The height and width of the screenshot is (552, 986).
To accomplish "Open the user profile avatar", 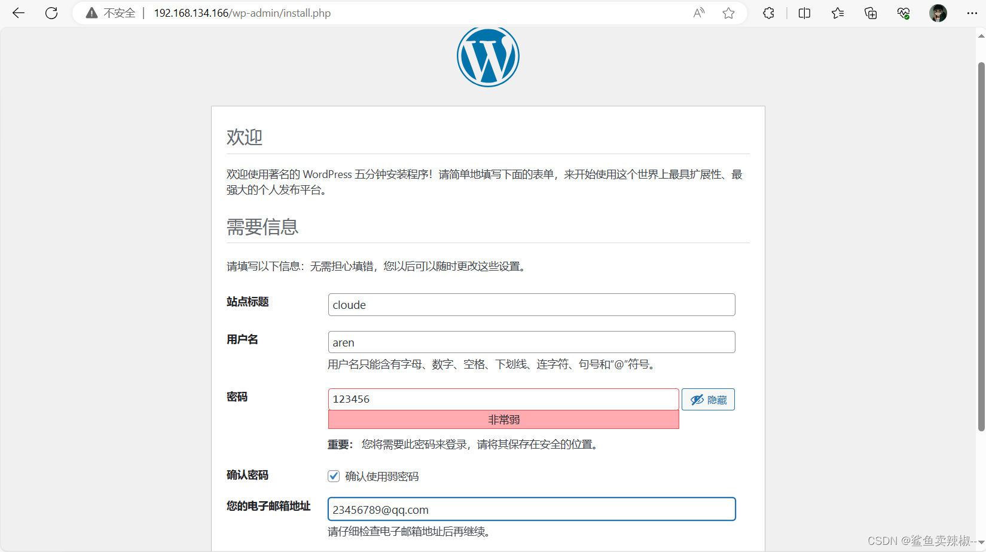I will [938, 13].
